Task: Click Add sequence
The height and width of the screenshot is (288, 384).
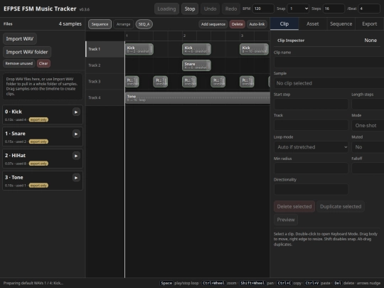Action: point(213,24)
